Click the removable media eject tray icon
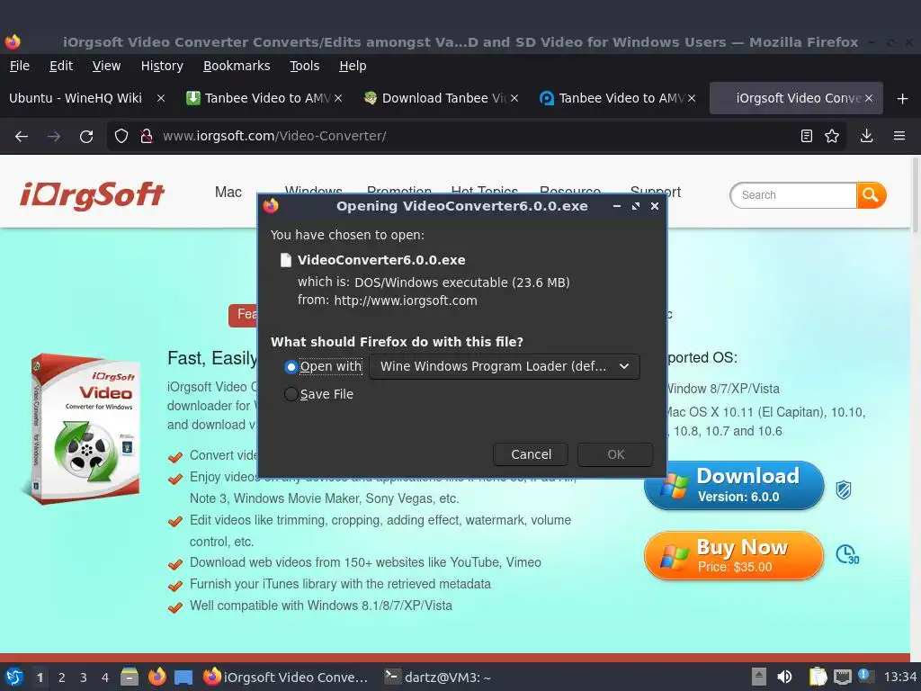This screenshot has height=691, width=921. [758, 678]
